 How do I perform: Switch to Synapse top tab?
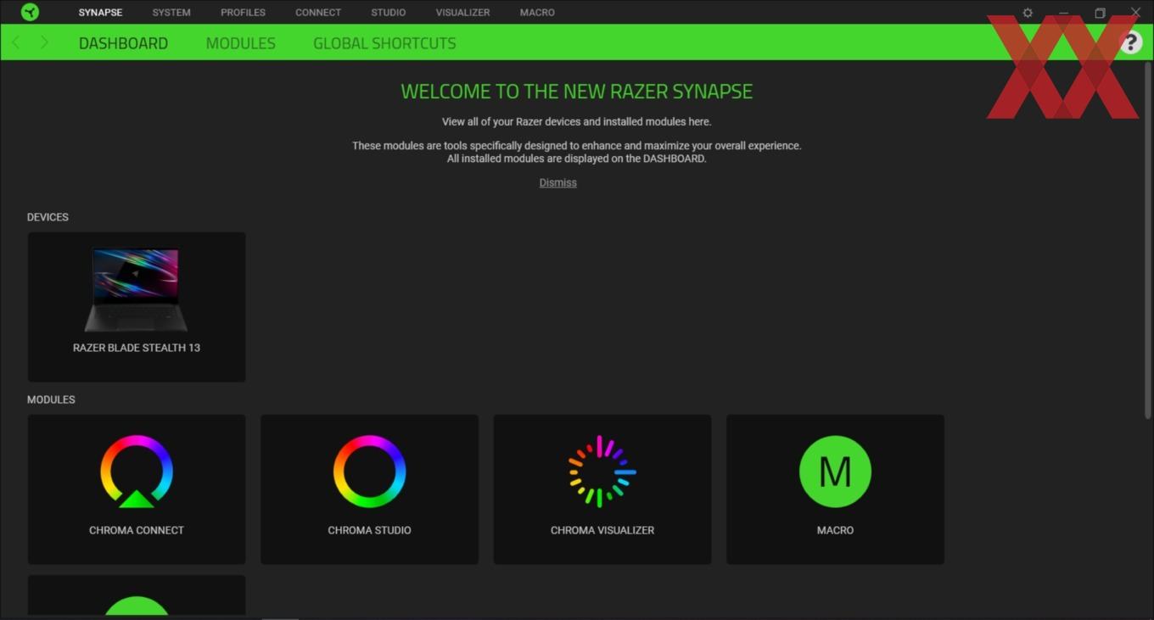pos(100,13)
